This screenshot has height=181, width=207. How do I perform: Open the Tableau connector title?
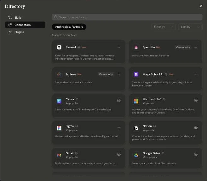click(71, 74)
